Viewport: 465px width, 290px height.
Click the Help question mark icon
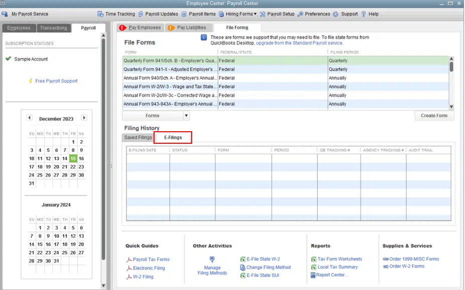(x=364, y=14)
